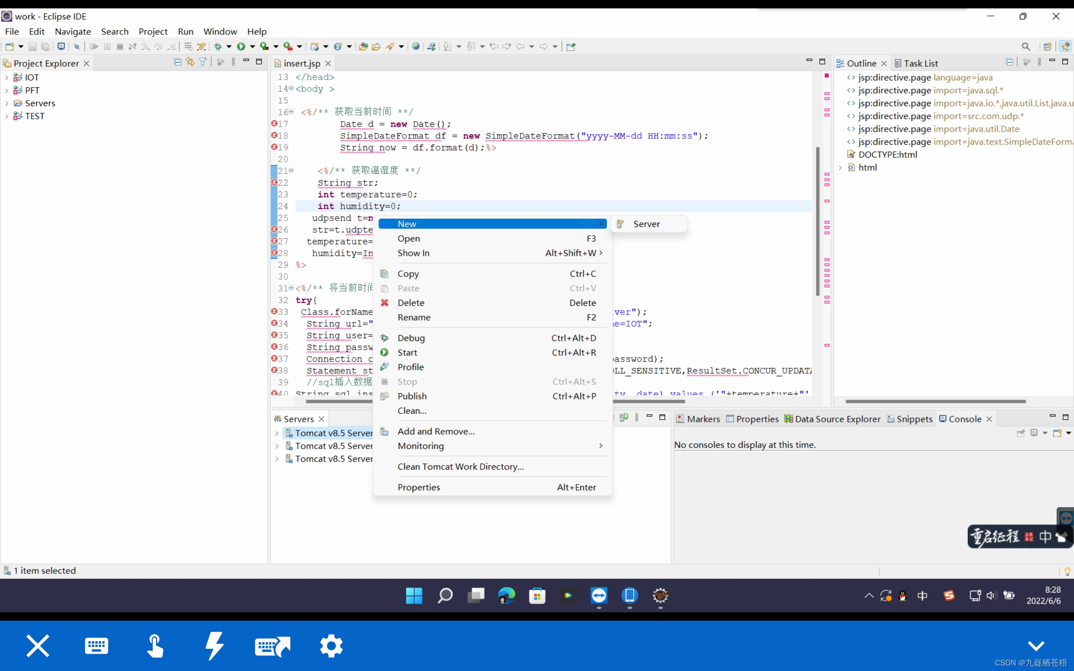
Task: Expand the IOT project tree node
Action: 7,78
